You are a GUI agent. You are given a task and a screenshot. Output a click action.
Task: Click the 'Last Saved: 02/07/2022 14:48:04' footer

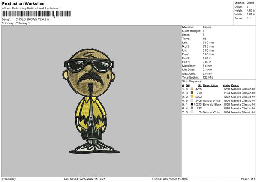pyautogui.click(x=84, y=179)
